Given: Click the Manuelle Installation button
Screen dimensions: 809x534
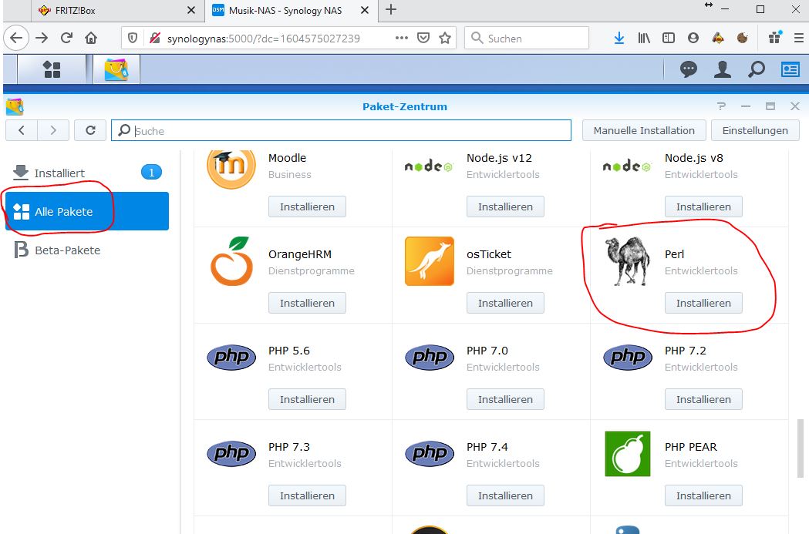Looking at the screenshot, I should tap(644, 130).
